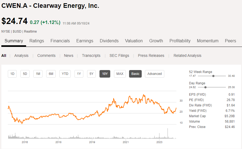
Task: Switch chart to YTD range
Action: 65,74
